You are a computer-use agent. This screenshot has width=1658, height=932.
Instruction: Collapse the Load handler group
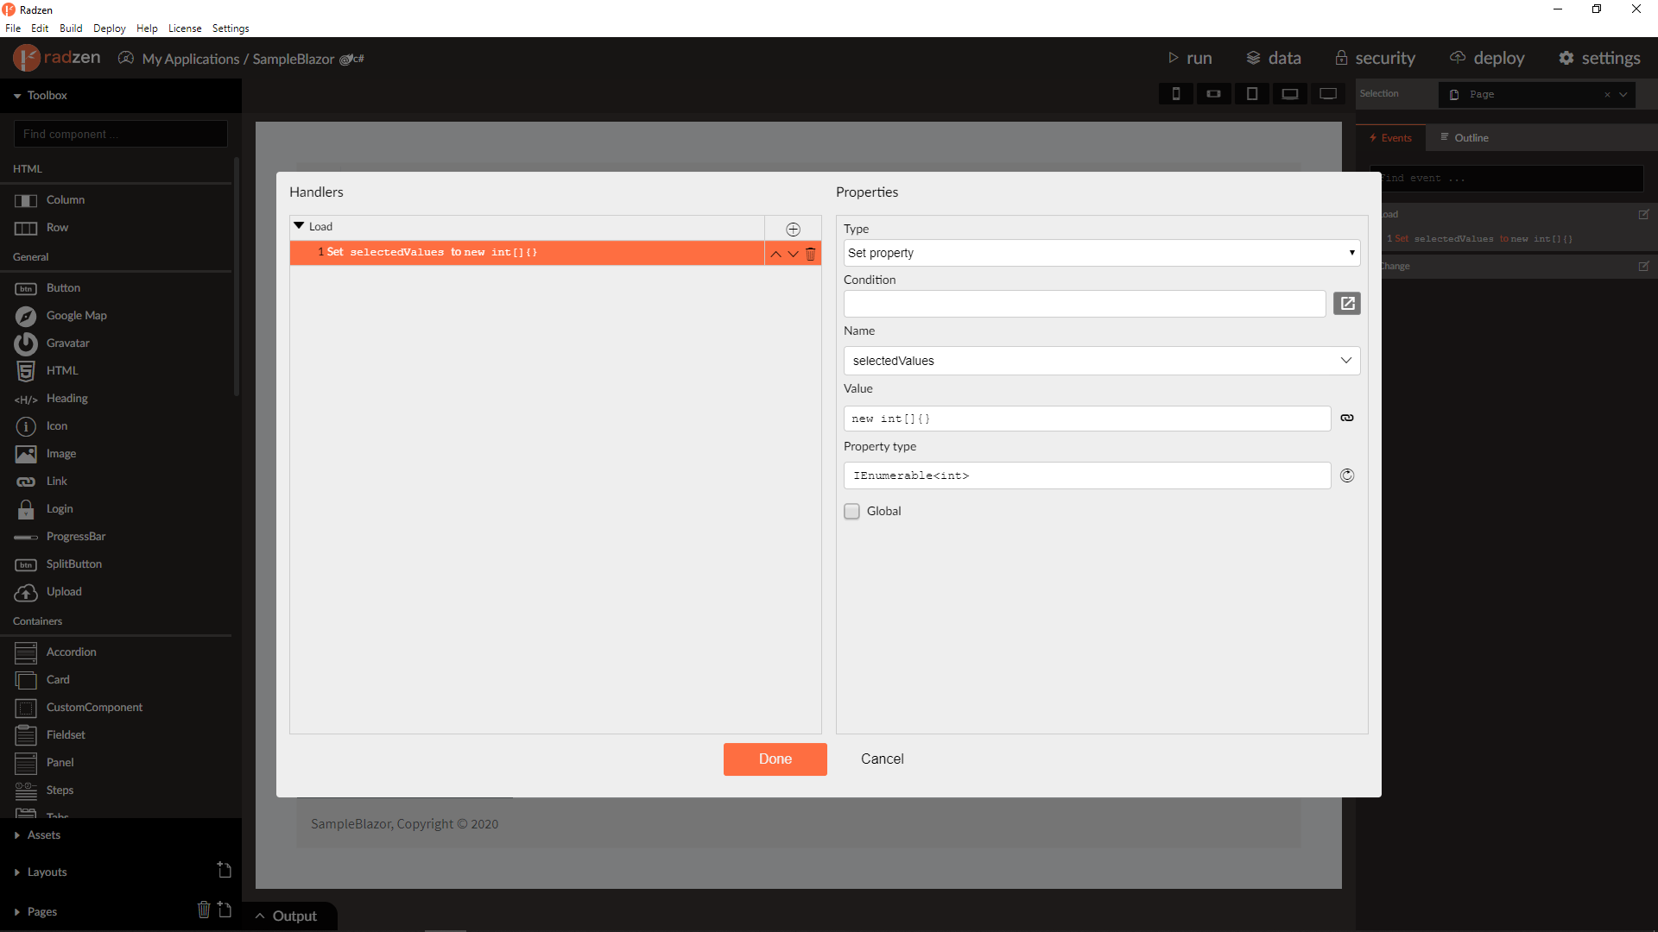(299, 226)
